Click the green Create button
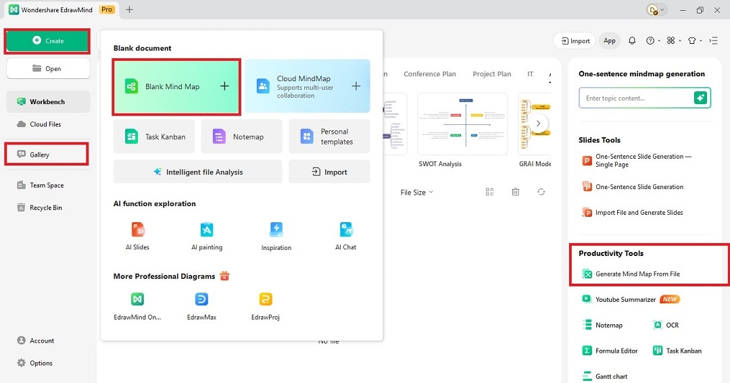The image size is (730, 383). (47, 41)
